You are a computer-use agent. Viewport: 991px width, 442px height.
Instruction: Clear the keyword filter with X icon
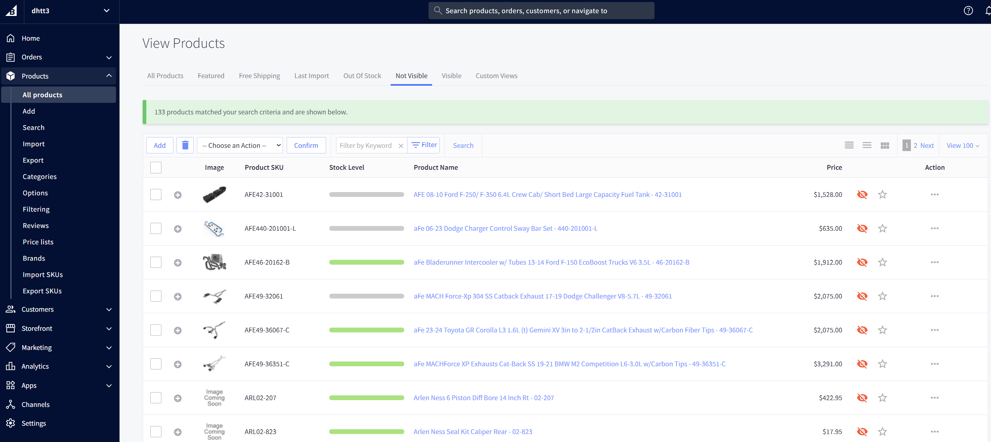click(401, 146)
